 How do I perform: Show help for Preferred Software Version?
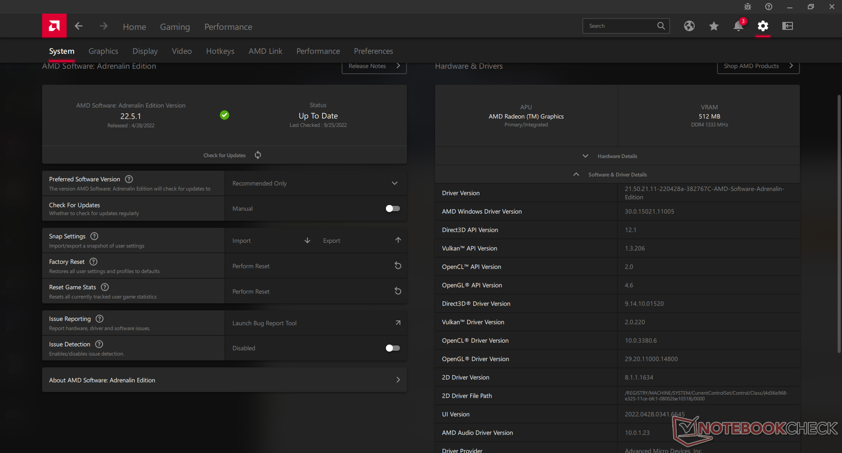coord(129,179)
